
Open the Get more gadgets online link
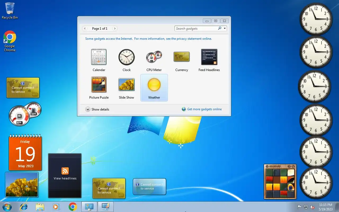click(x=202, y=109)
